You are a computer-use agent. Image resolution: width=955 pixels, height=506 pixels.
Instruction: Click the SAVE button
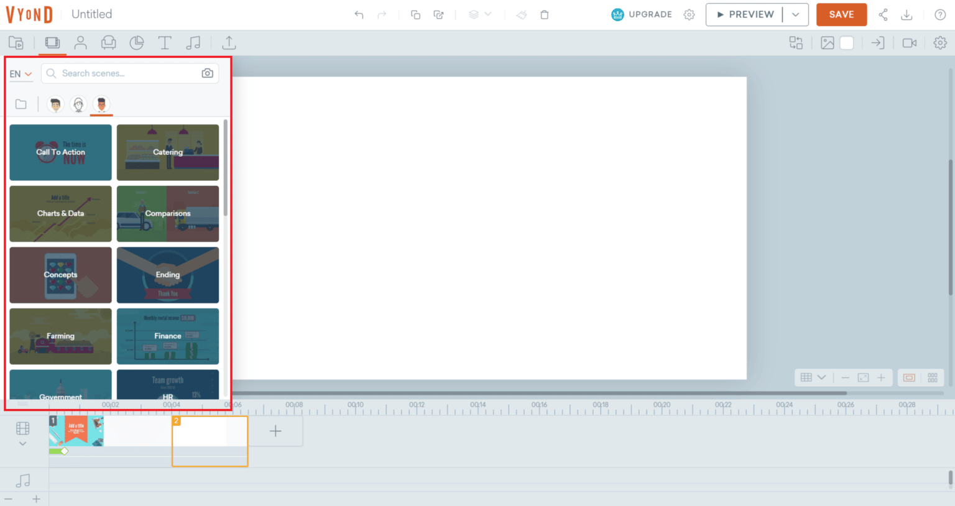click(x=841, y=15)
